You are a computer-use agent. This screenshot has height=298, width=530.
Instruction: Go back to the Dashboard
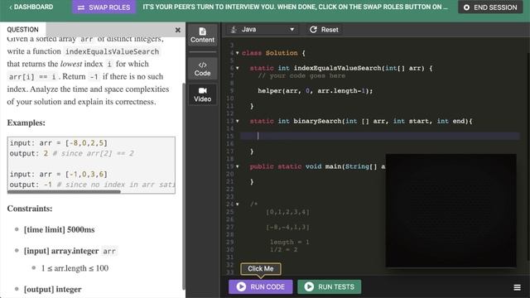(31, 7)
